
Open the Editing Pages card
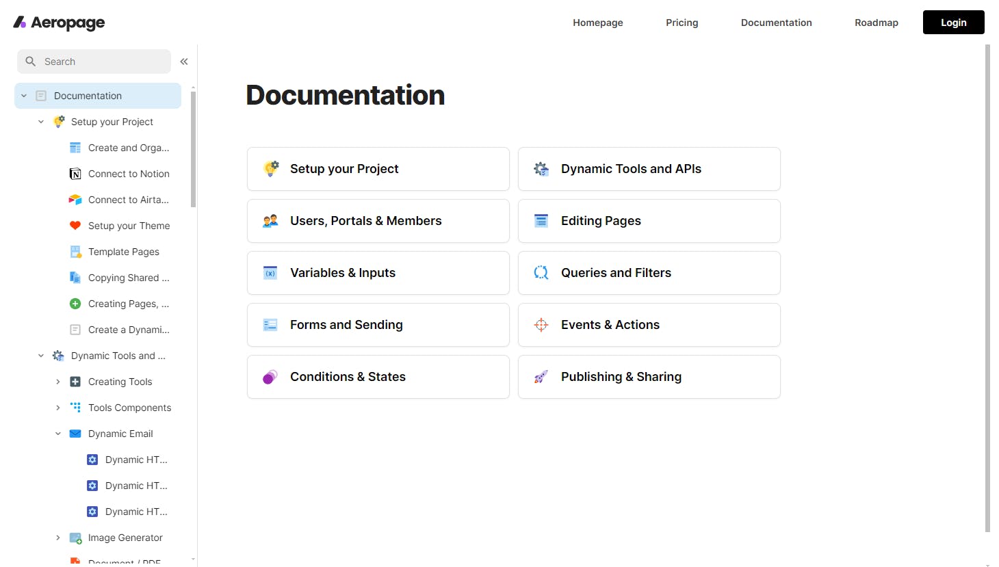click(649, 221)
